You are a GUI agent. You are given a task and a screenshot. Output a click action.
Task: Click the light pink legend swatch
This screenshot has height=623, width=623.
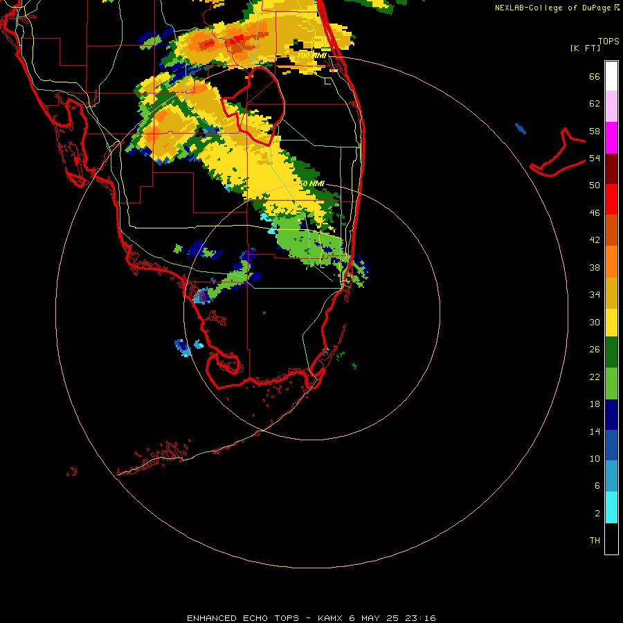pyautogui.click(x=611, y=106)
